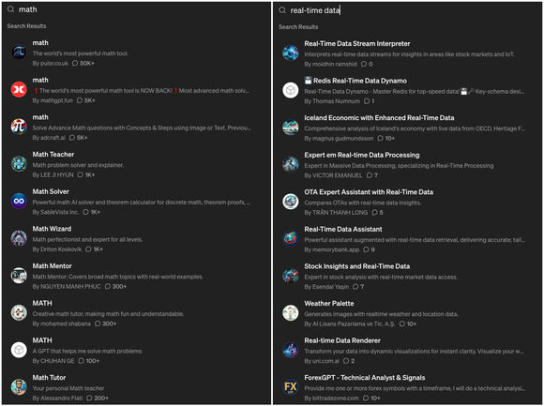
Task: Click the Math Wizard avatar icon
Action: [19, 238]
